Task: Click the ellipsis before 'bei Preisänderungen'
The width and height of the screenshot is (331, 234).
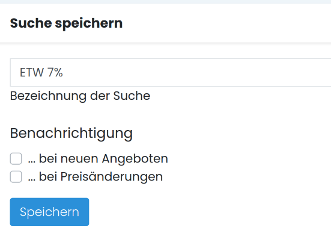Action: (32, 180)
